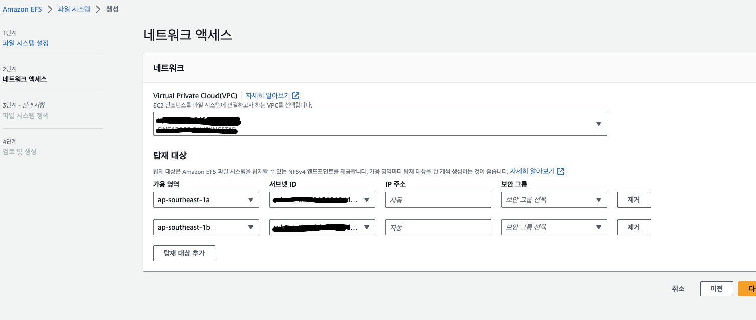The width and height of the screenshot is (756, 320).
Task: Open subnet ID dropdown in ap-southeast-1a row
Action: point(322,200)
